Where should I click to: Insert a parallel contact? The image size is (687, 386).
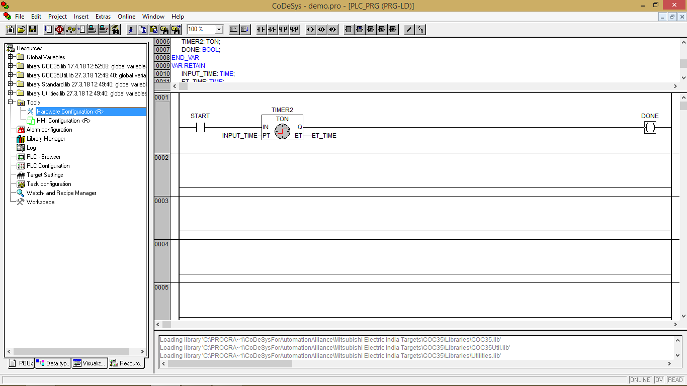[x=283, y=29]
